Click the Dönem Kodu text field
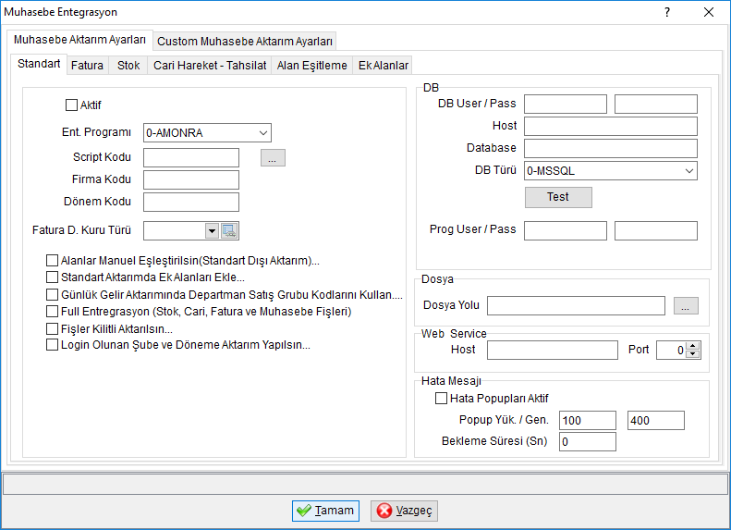The width and height of the screenshot is (731, 530). (191, 202)
